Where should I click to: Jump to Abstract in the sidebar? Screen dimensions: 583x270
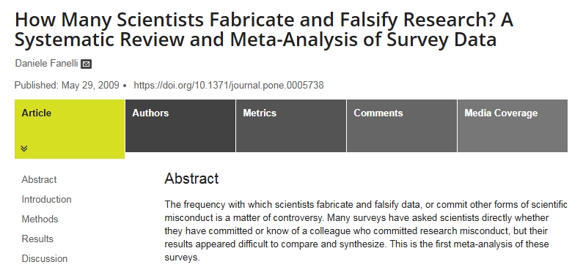tap(39, 179)
